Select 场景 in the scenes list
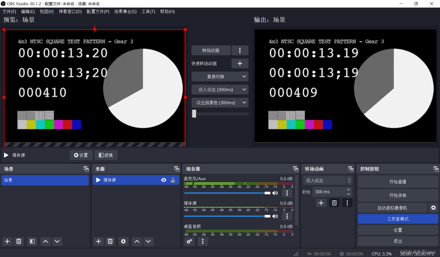 [x=45, y=180]
